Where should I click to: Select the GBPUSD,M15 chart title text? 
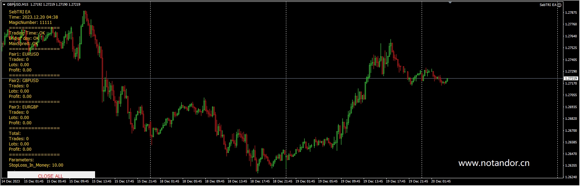click(x=18, y=5)
